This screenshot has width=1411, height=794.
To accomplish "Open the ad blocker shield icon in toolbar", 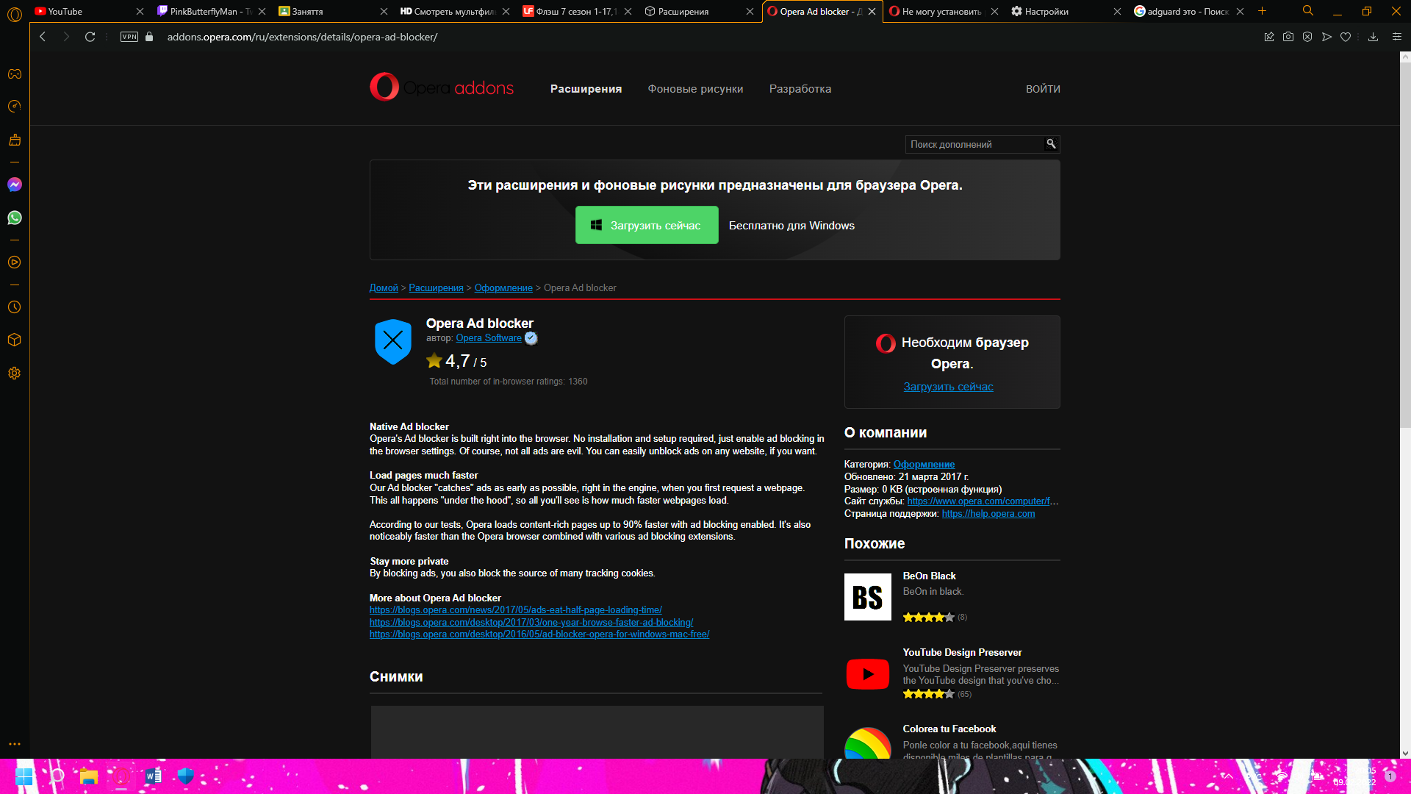I will coord(1307,37).
